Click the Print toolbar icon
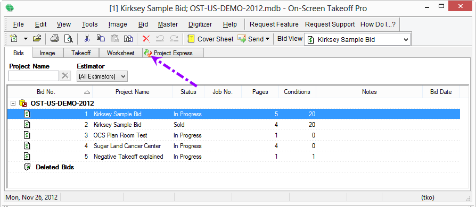Image resolution: width=476 pixels, height=207 pixels. coord(55,39)
